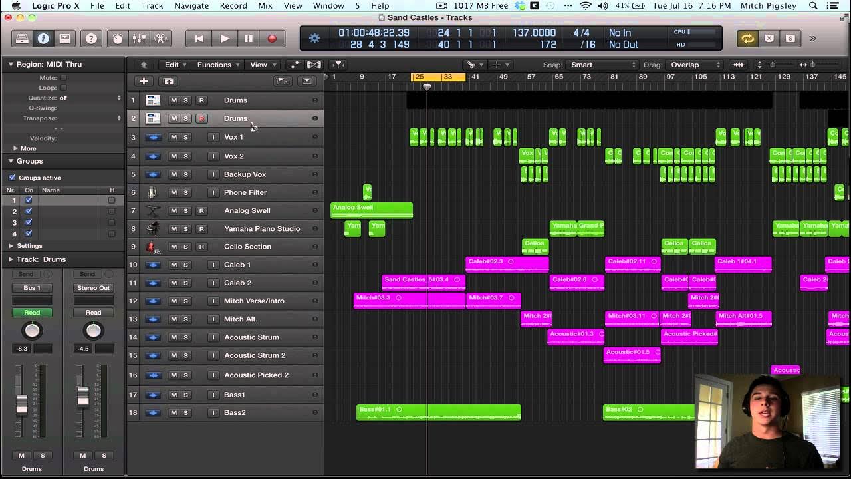Enable the region Mute checkbox
Screen dimensions: 851x479
[x=63, y=78]
